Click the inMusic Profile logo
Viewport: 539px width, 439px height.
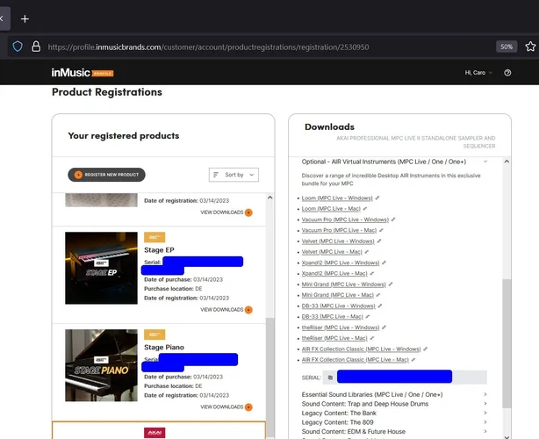tap(83, 73)
